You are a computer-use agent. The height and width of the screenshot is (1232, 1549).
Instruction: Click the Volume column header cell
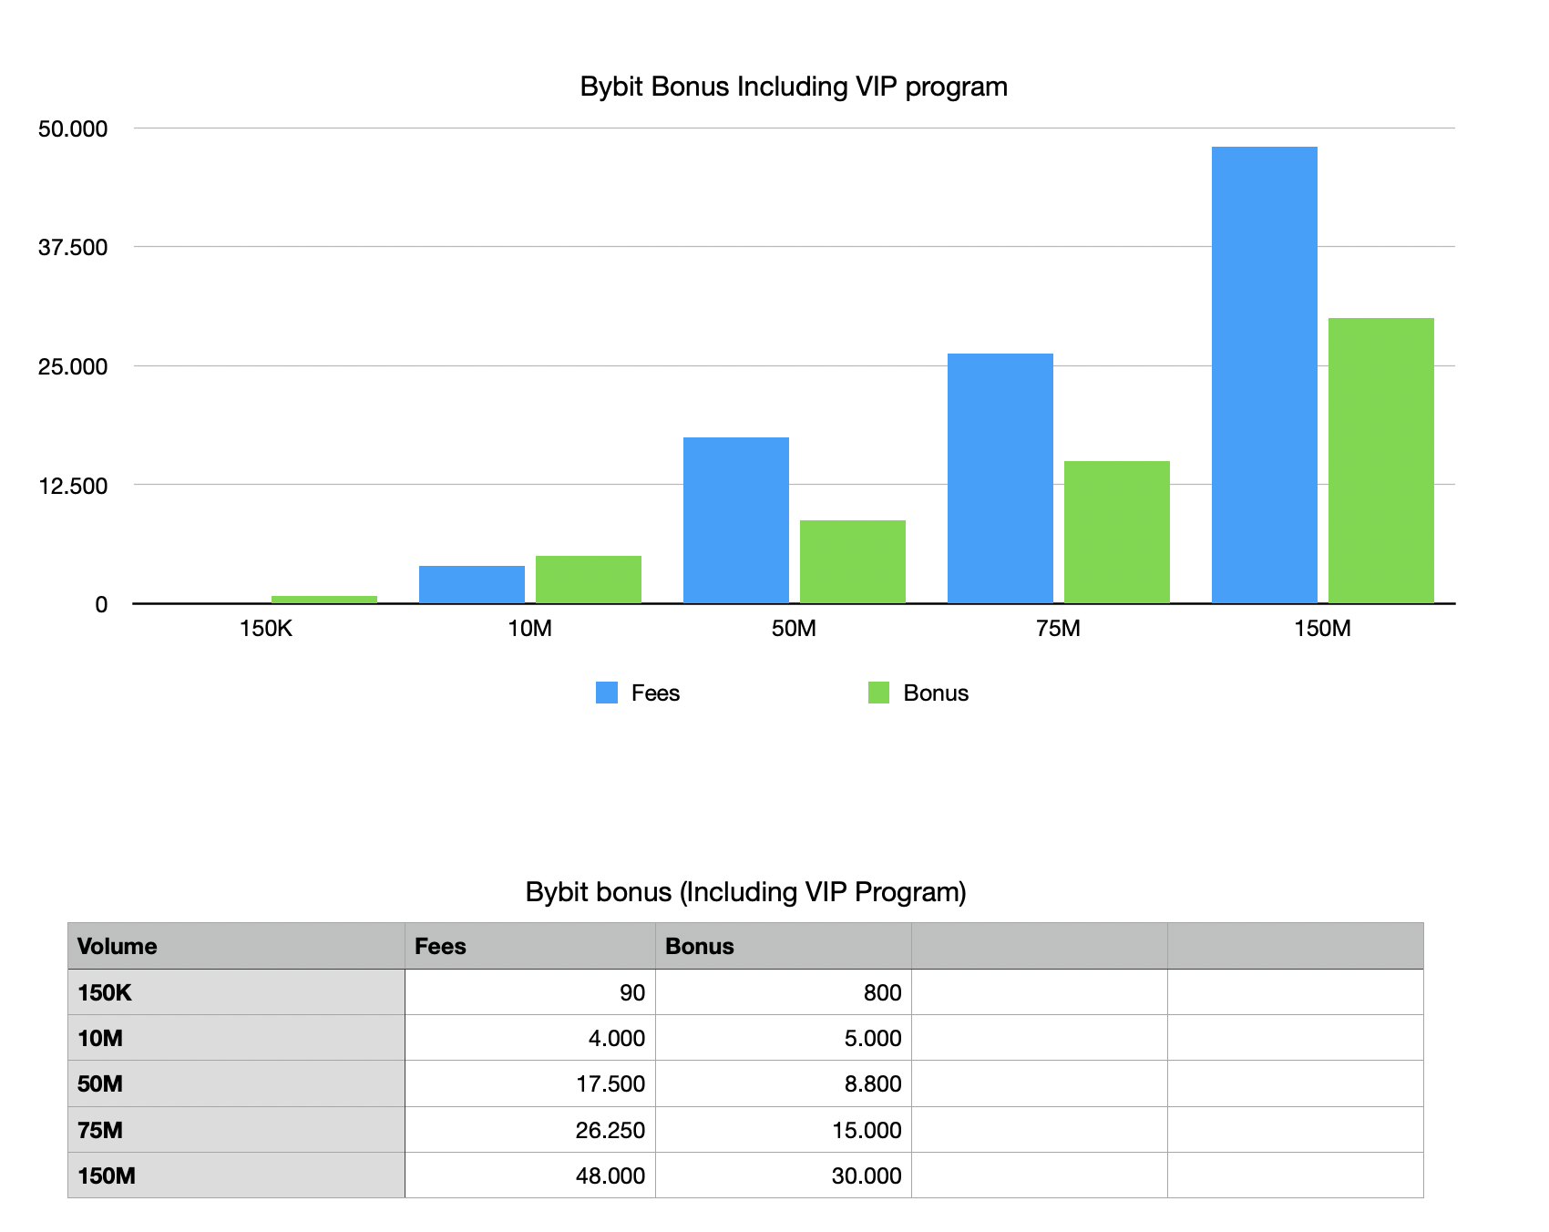click(236, 946)
